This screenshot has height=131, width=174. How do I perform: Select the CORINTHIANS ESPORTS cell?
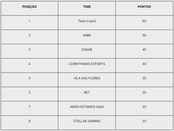[87, 64]
